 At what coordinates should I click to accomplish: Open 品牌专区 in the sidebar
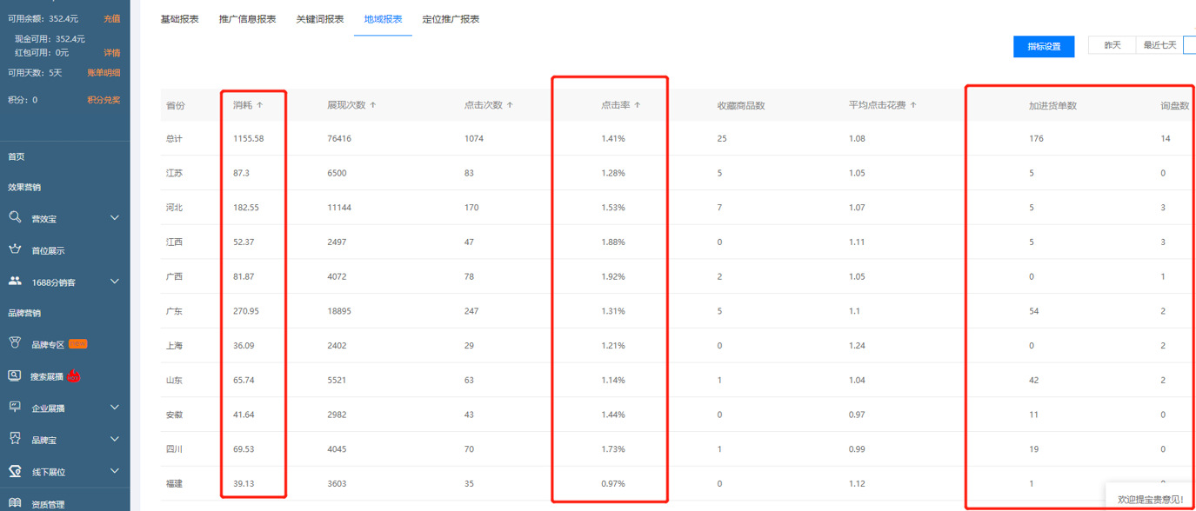48,344
